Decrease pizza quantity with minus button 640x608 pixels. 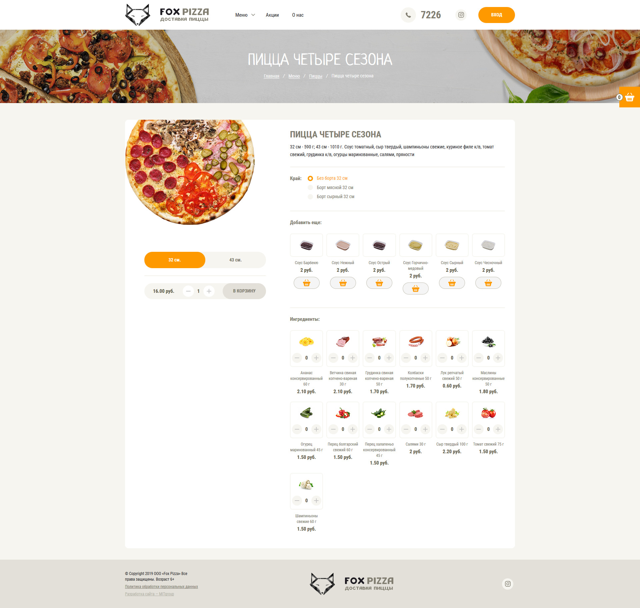tap(188, 291)
